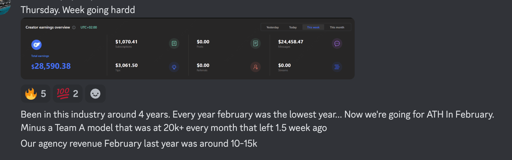Select the This week tab
The height and width of the screenshot is (160, 512).
click(x=313, y=27)
